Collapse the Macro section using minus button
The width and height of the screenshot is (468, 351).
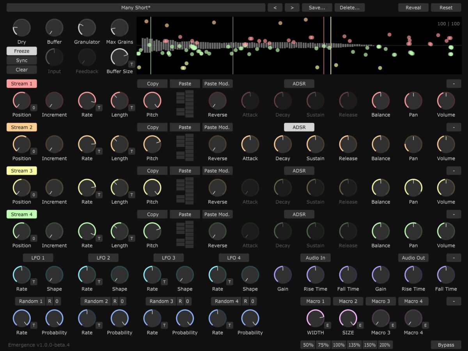point(454,301)
